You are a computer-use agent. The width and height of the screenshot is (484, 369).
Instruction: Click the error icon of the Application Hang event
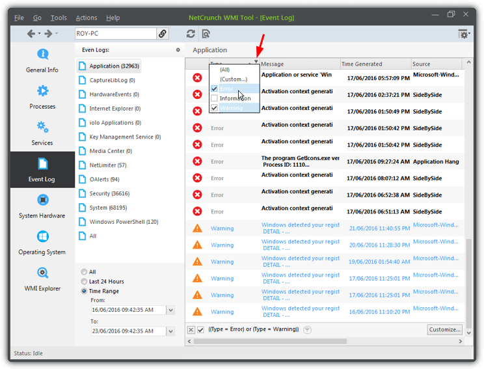(x=197, y=161)
